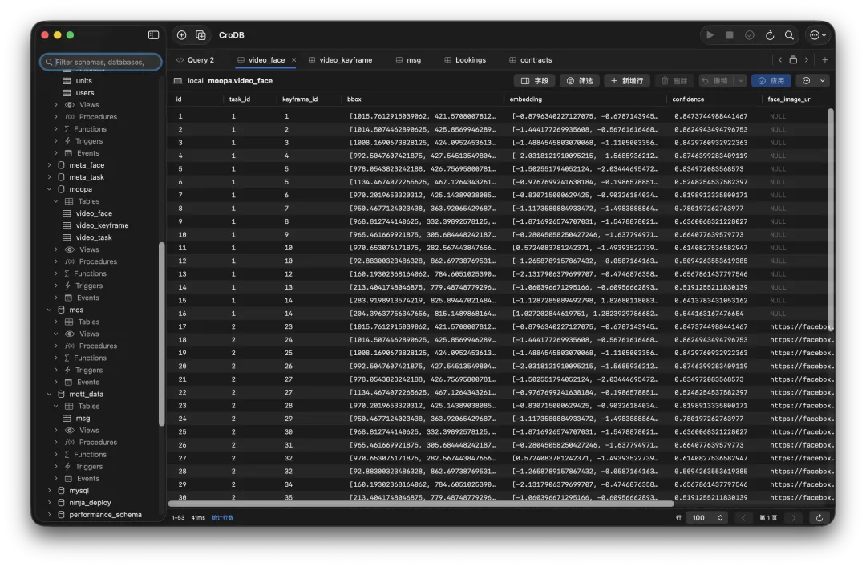
Task: Click the embedding column header
Action: pos(526,99)
